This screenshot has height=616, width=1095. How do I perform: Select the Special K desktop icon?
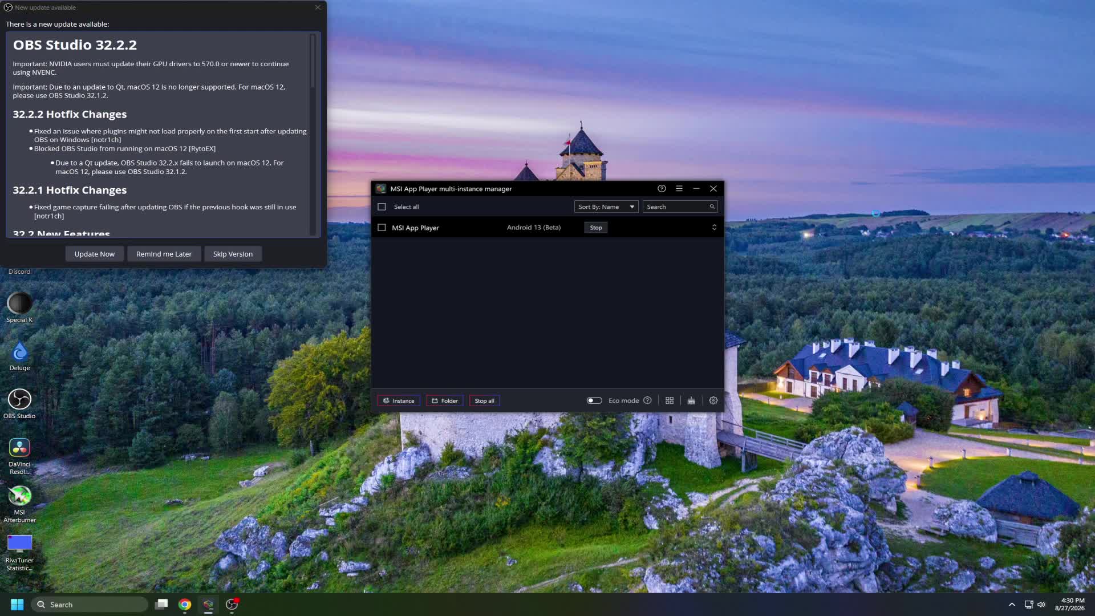coord(19,307)
